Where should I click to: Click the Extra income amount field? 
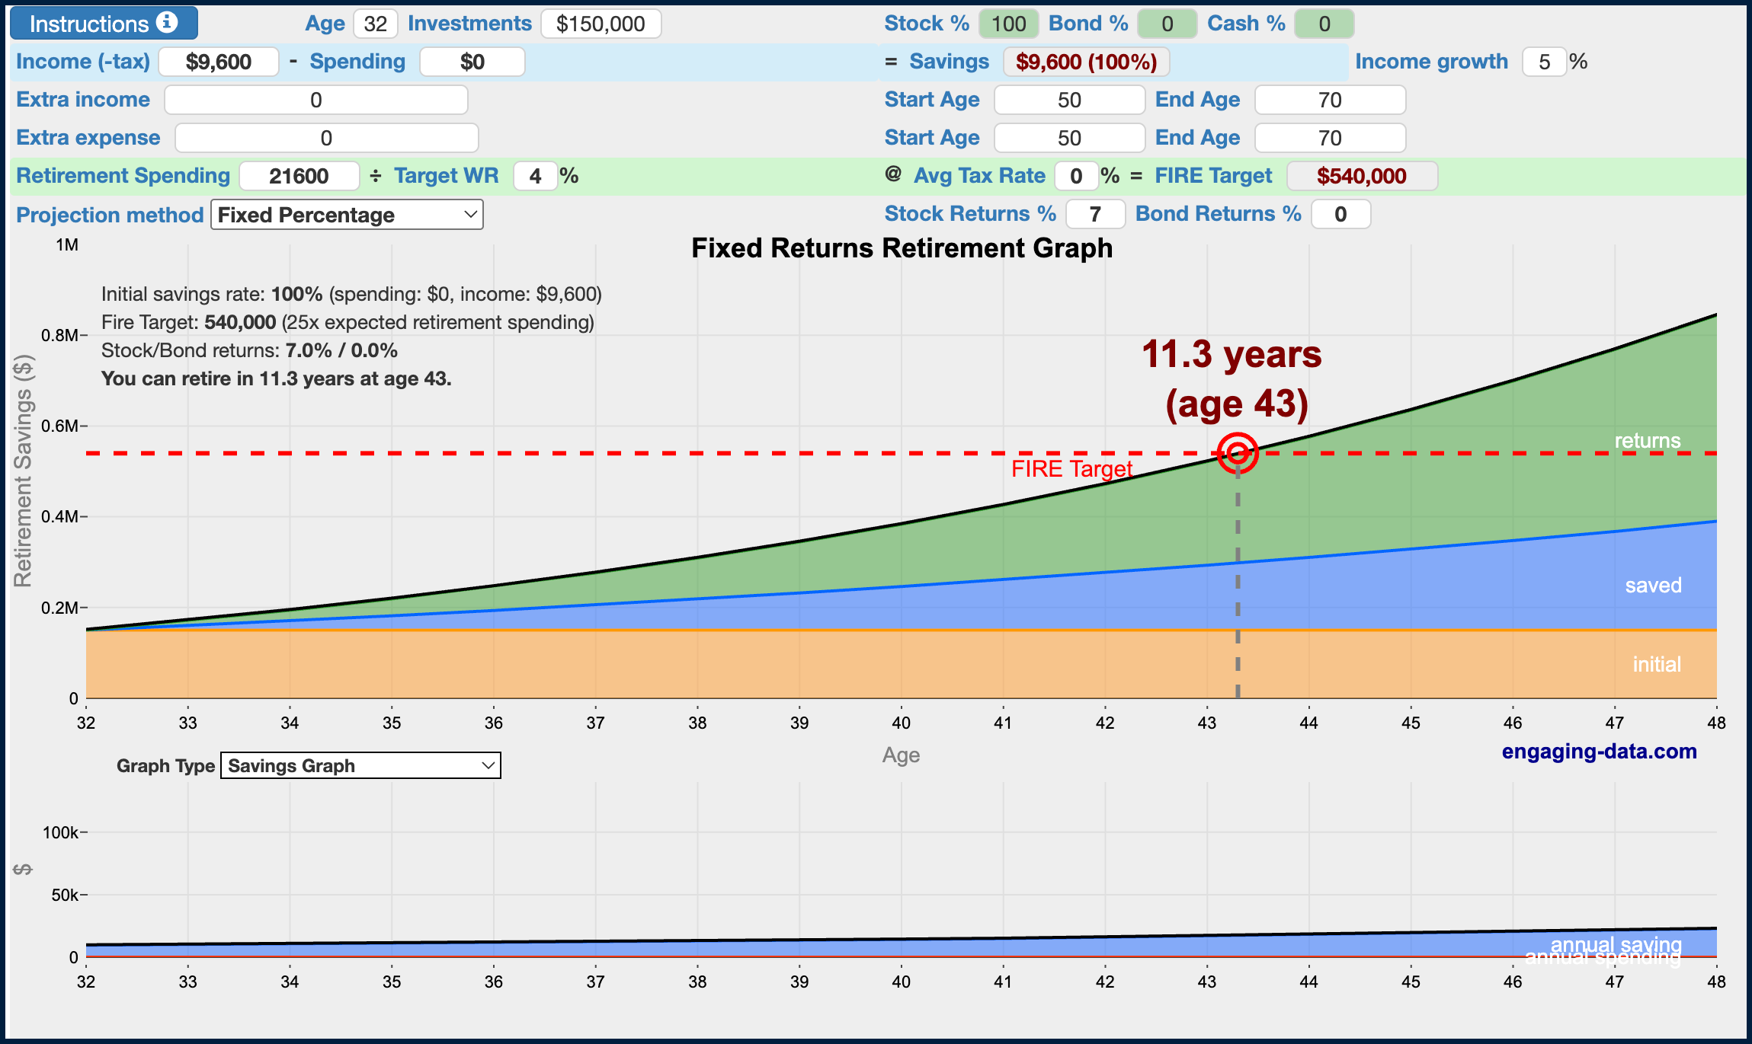(x=316, y=100)
